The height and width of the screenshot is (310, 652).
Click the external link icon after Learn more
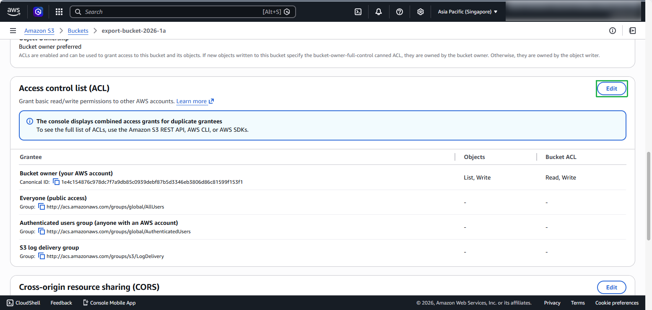click(211, 101)
